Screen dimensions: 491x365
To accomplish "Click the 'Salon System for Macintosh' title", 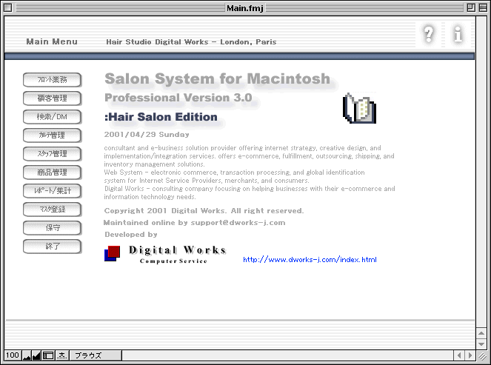I will pos(218,79).
